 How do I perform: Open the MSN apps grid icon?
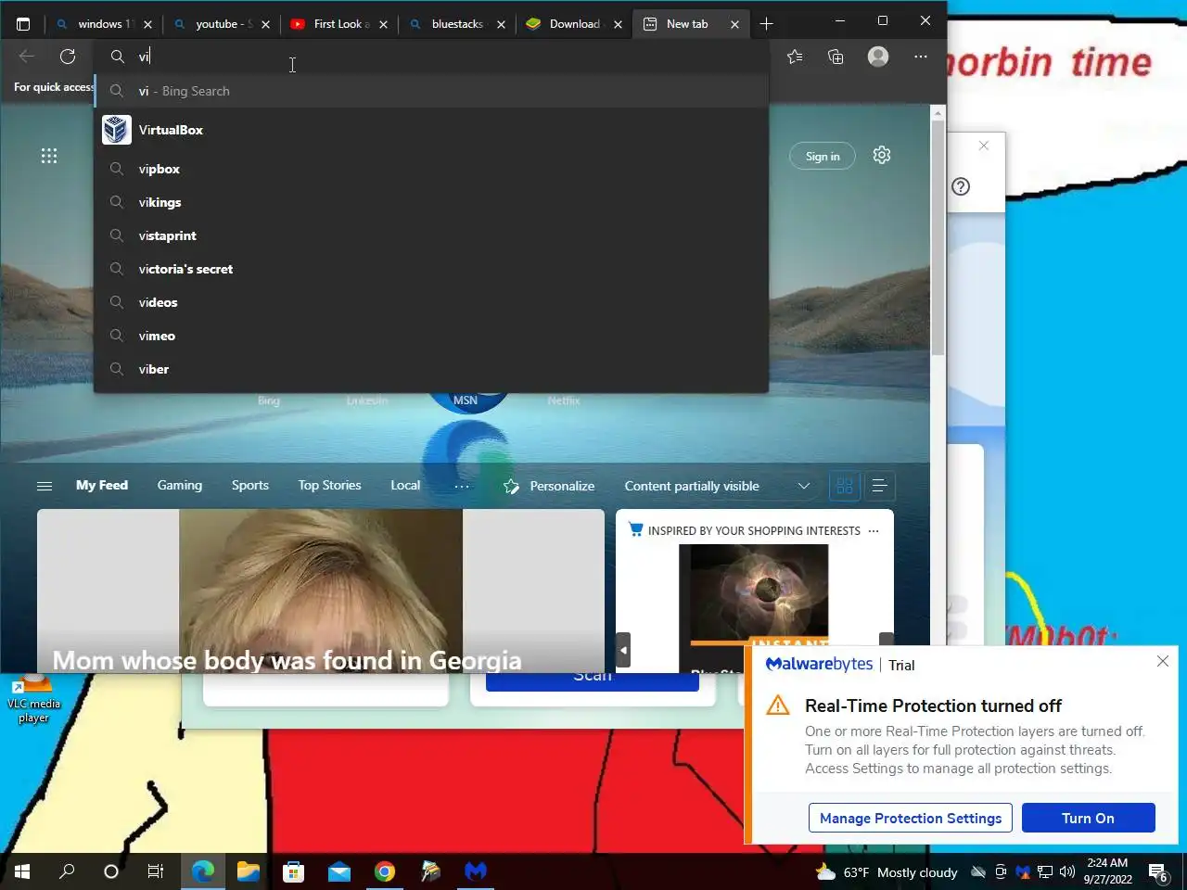pos(49,156)
